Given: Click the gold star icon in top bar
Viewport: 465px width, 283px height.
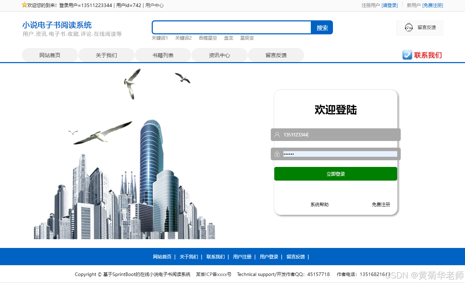Looking at the screenshot, I should tap(24, 5).
